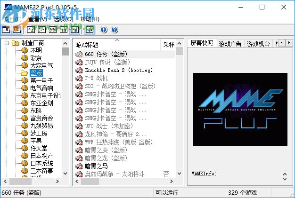Open help with the question mark icon
Viewport: 295px width, 198px height.
click(115, 30)
